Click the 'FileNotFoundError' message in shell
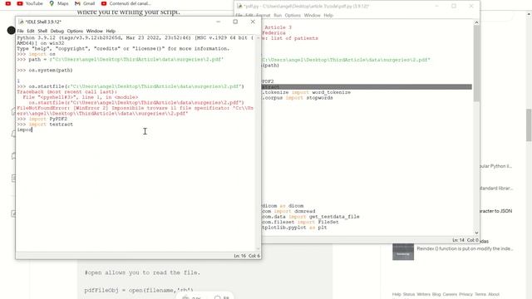This screenshot has height=299, width=532. coord(135,110)
